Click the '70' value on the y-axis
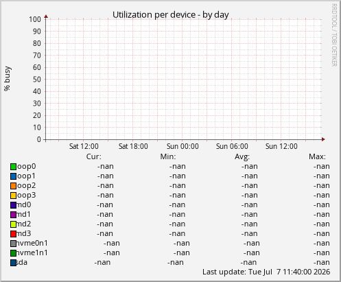 pos(37,56)
